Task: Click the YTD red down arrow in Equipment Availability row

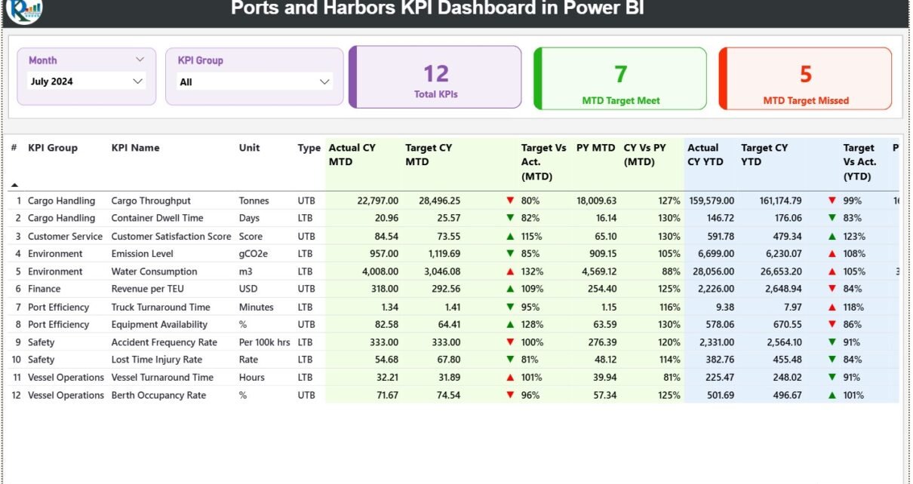Action: (x=832, y=325)
